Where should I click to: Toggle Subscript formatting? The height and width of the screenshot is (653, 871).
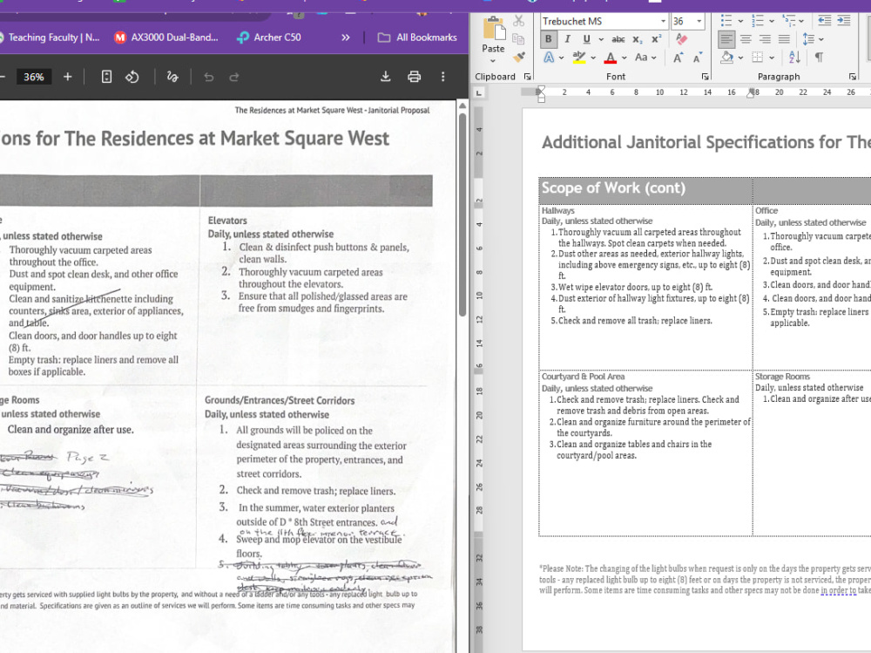(x=638, y=39)
